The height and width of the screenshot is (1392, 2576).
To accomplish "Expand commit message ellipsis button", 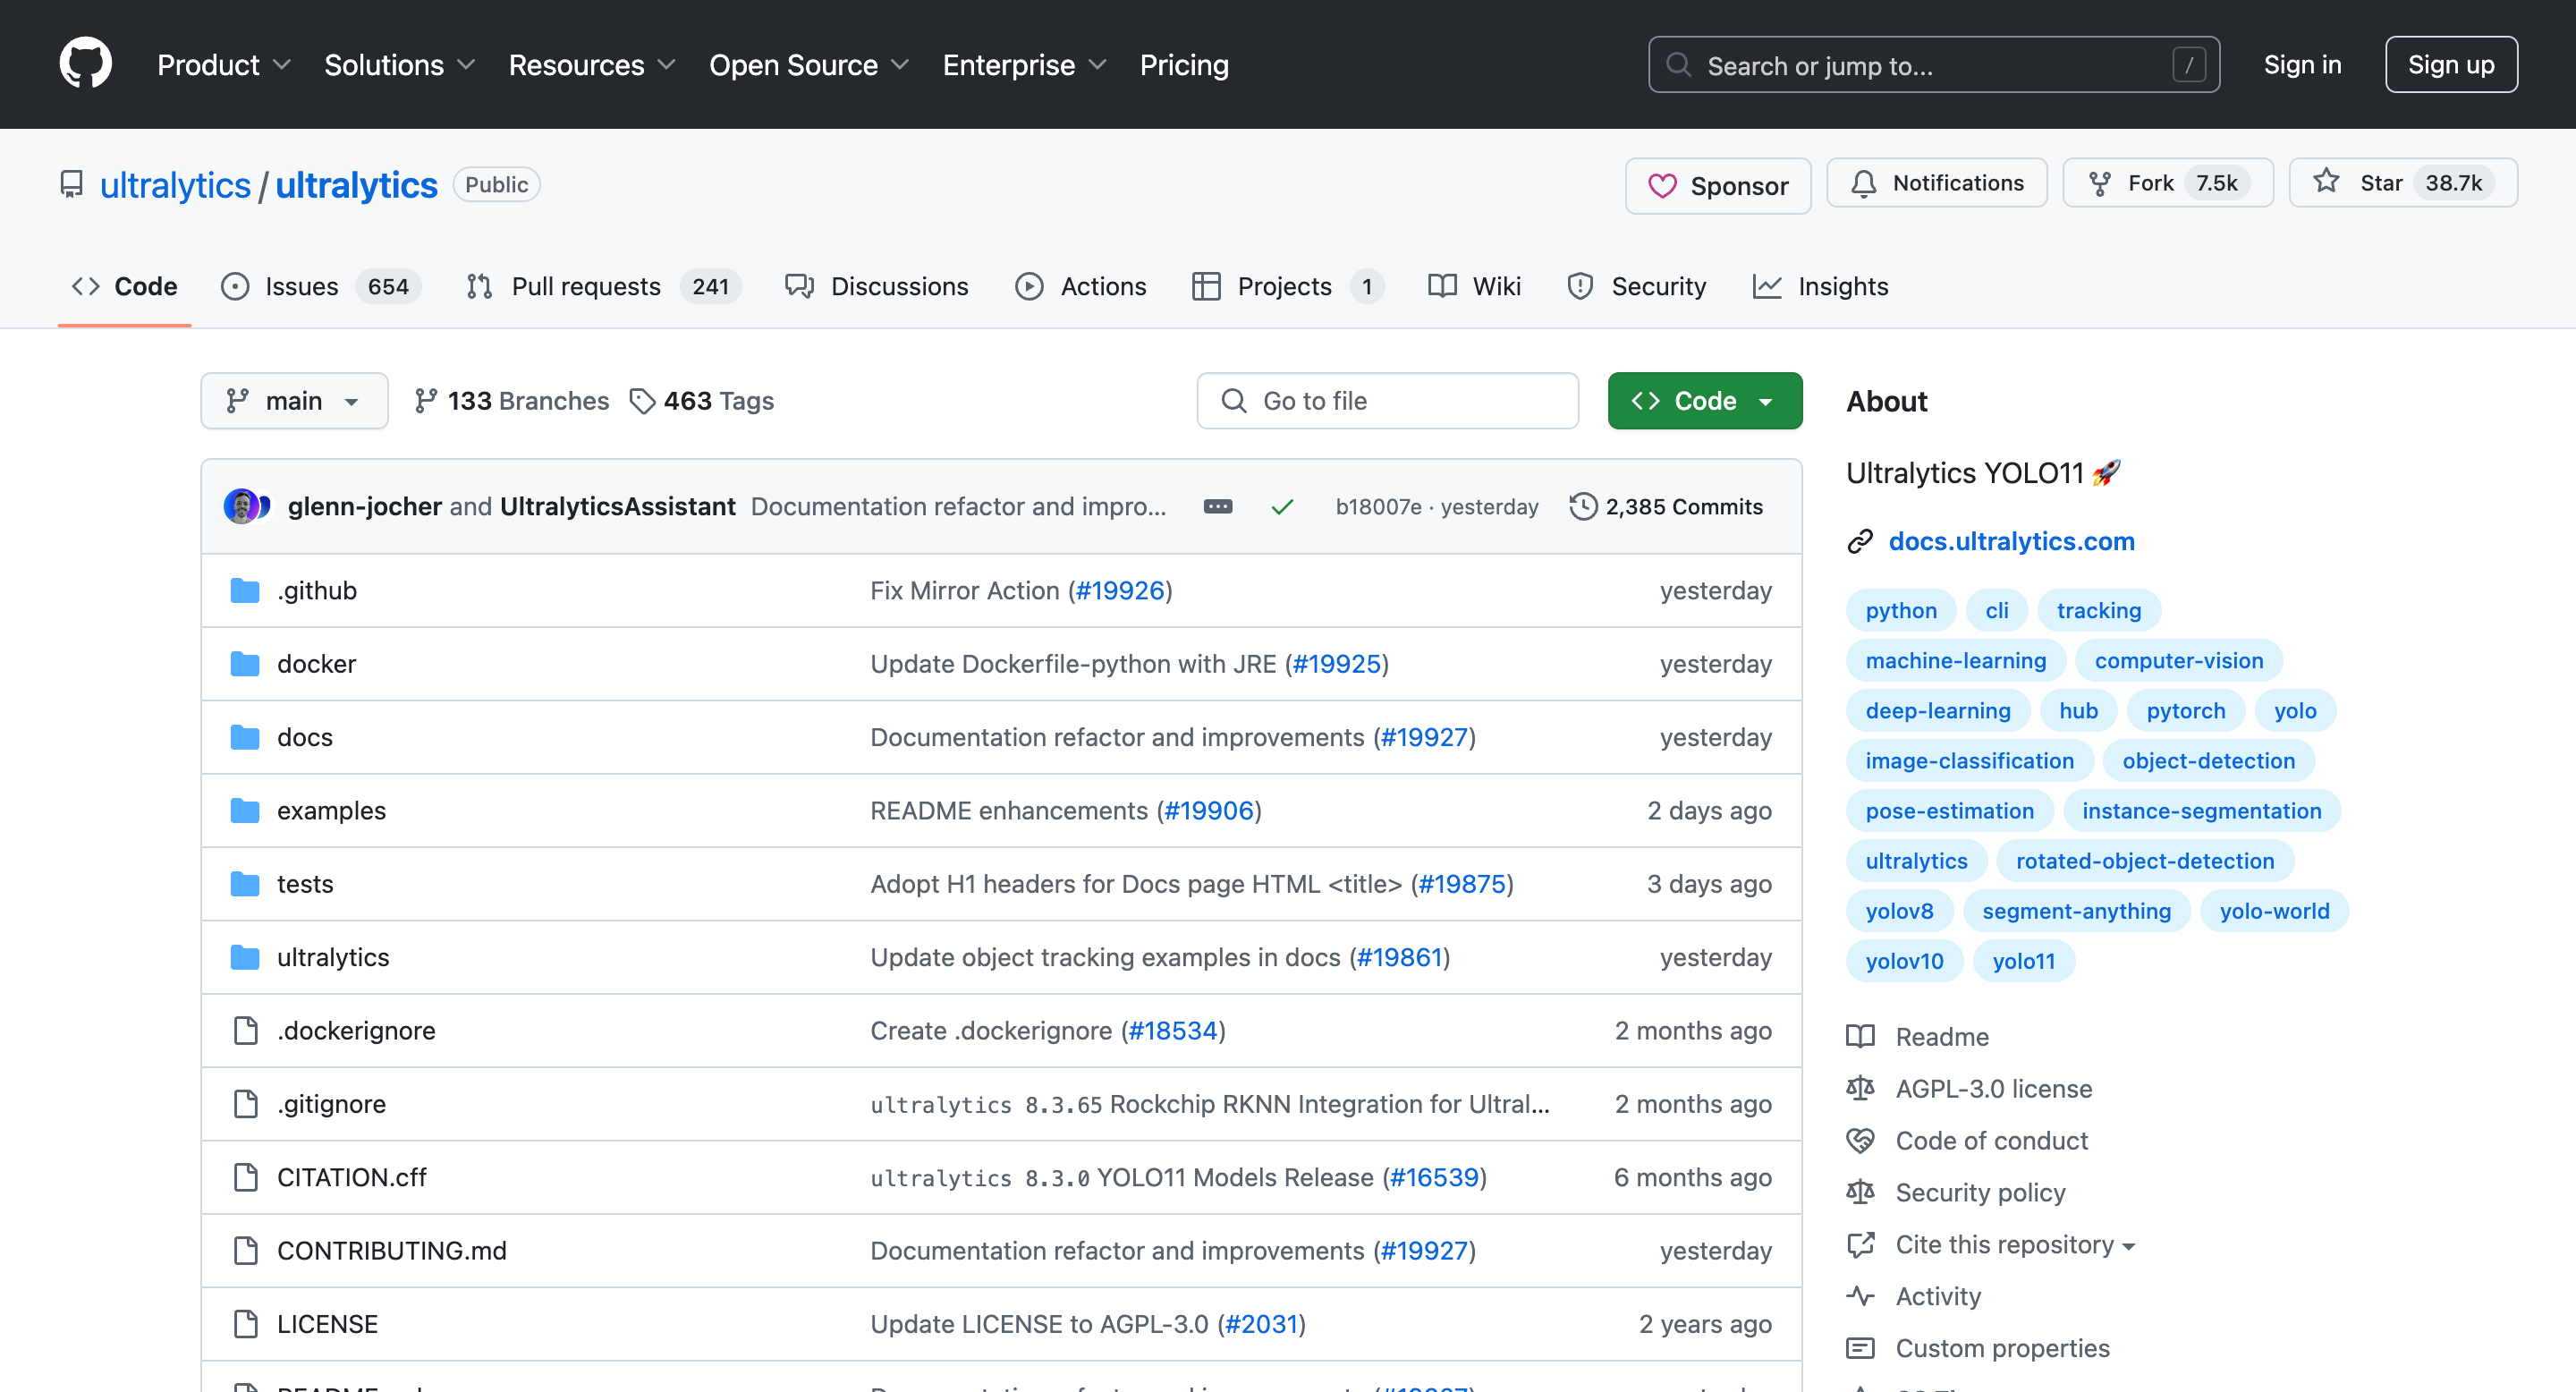I will [1217, 507].
